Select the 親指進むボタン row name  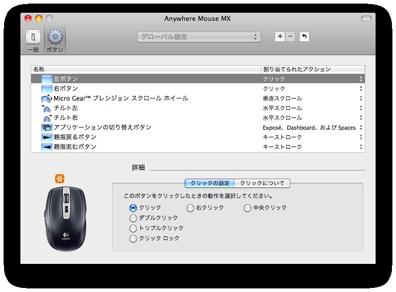(75, 147)
